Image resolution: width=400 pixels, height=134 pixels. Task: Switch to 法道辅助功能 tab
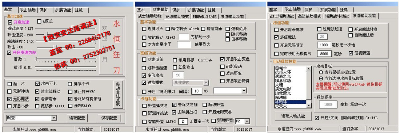coord(364,16)
